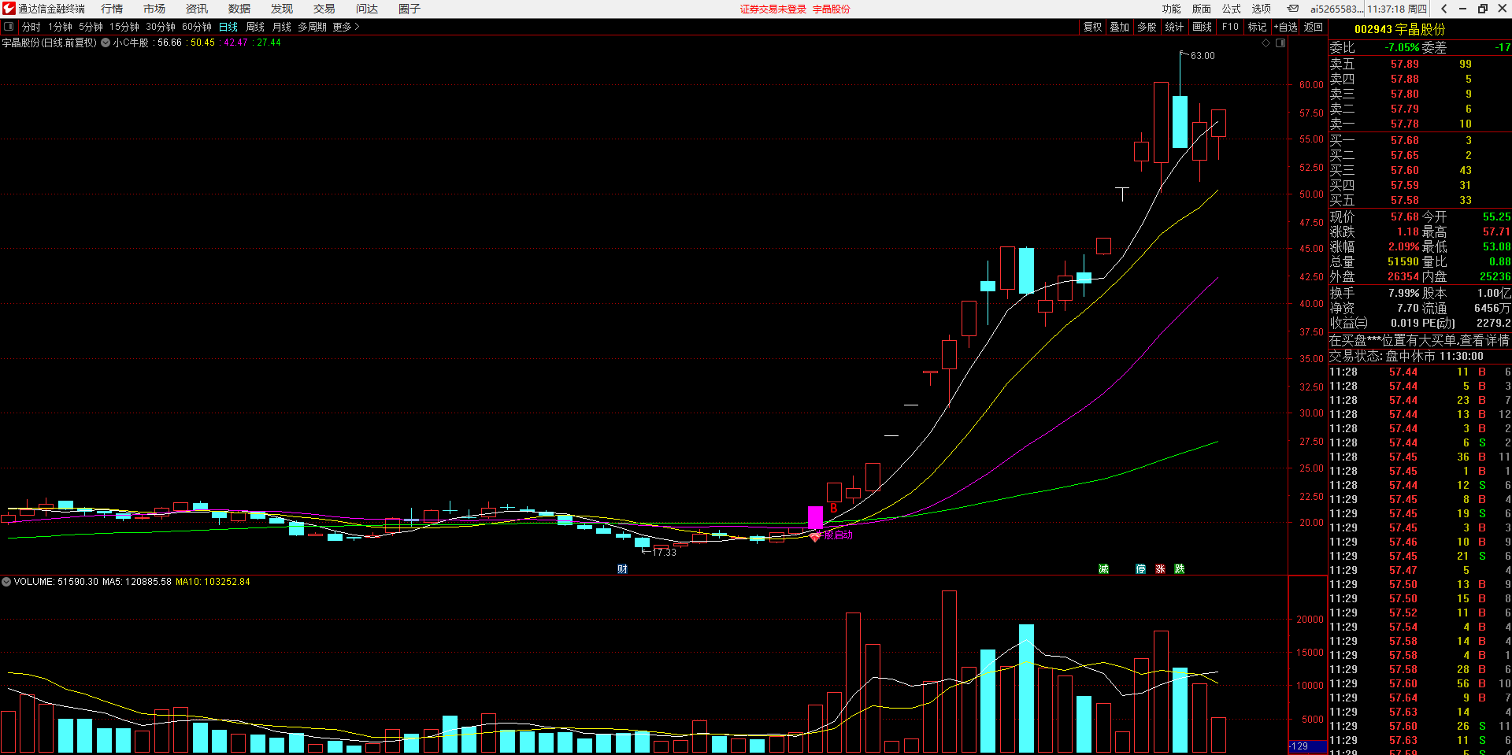Click the 通达信 app logo icon
This screenshot has width=1512, height=755.
tap(9, 9)
